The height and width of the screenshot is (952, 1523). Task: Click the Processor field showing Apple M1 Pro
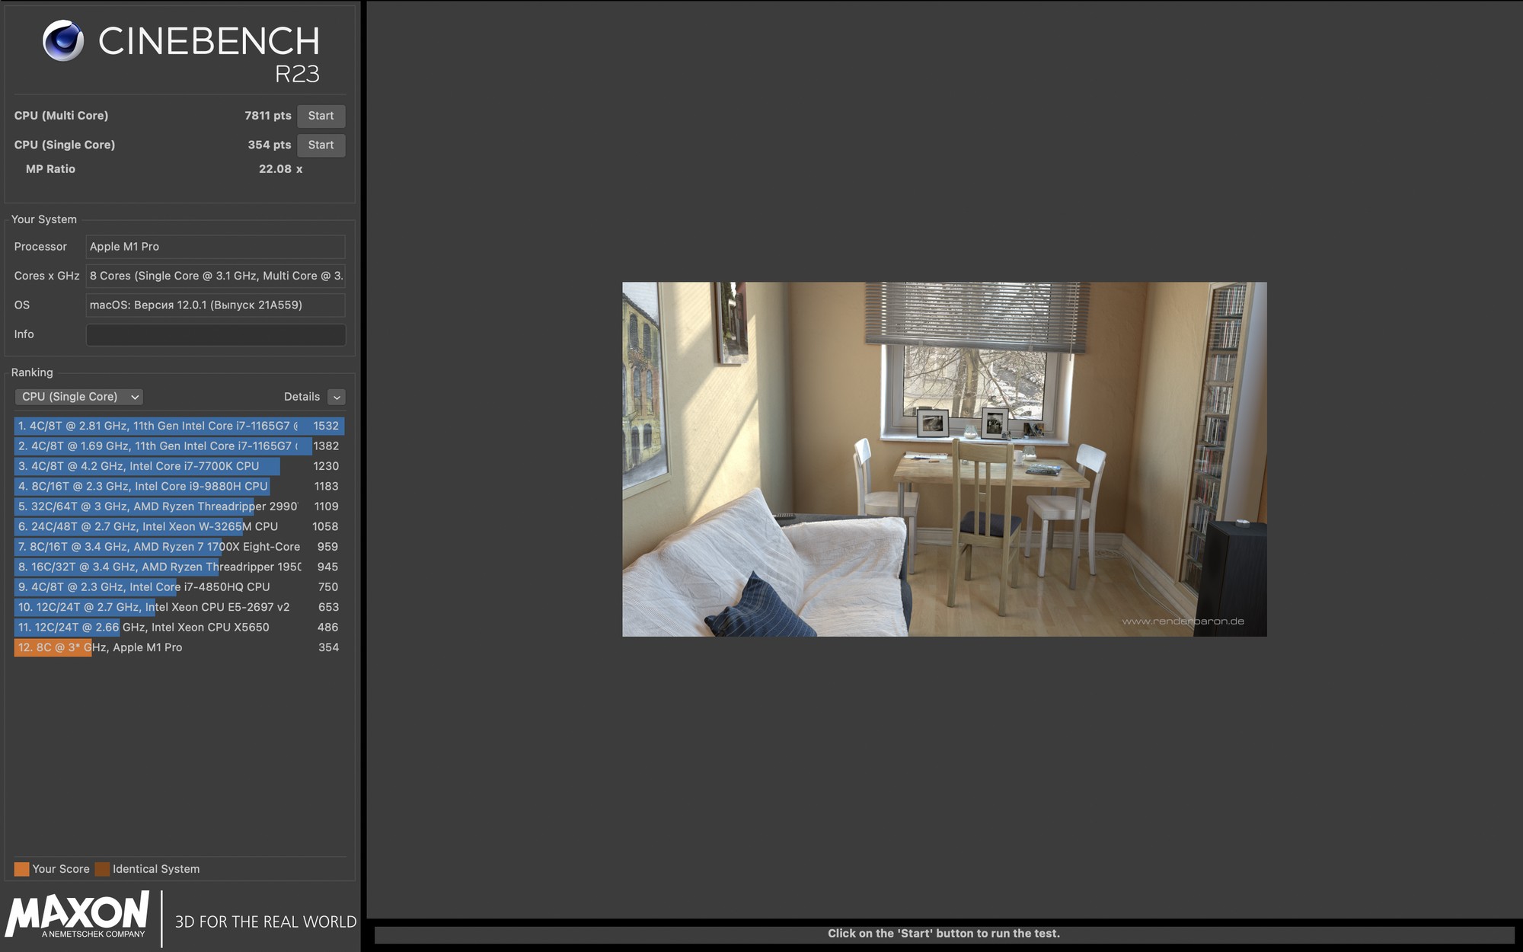[216, 247]
